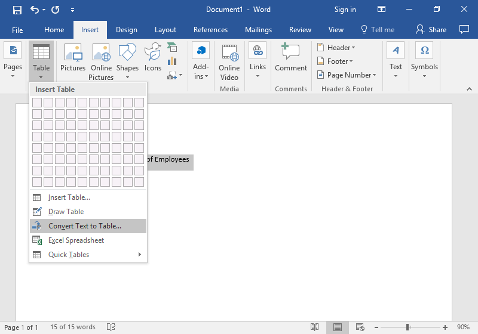Viewport: 478px width, 334px height.
Task: Insert Online Video
Action: click(229, 63)
